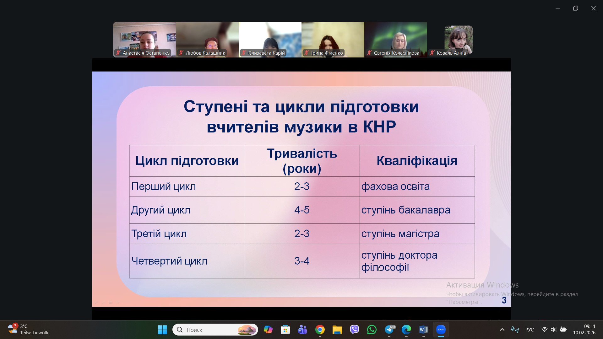Open Microsoft Store from taskbar
Screen dimensions: 603x339
[285, 330]
